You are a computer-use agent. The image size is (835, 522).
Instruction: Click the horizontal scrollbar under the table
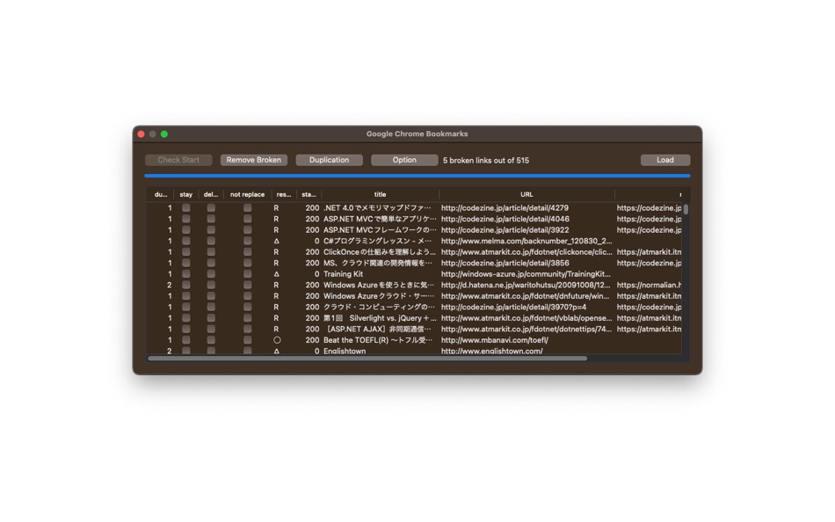coord(367,359)
